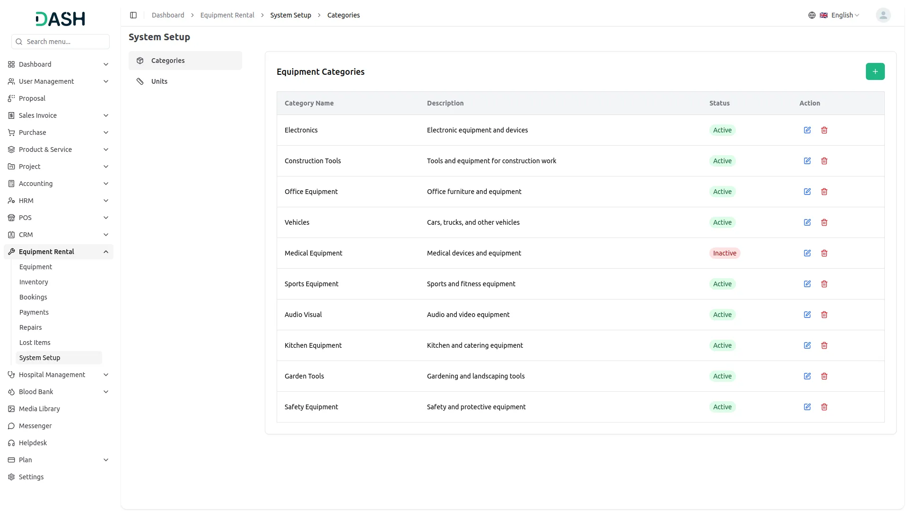
Task: Click the green add category plus button
Action: (875, 71)
